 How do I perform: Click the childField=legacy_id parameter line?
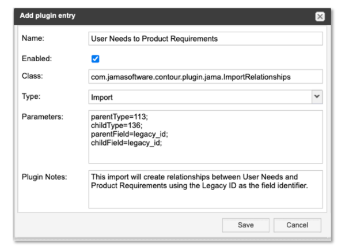[x=127, y=143]
